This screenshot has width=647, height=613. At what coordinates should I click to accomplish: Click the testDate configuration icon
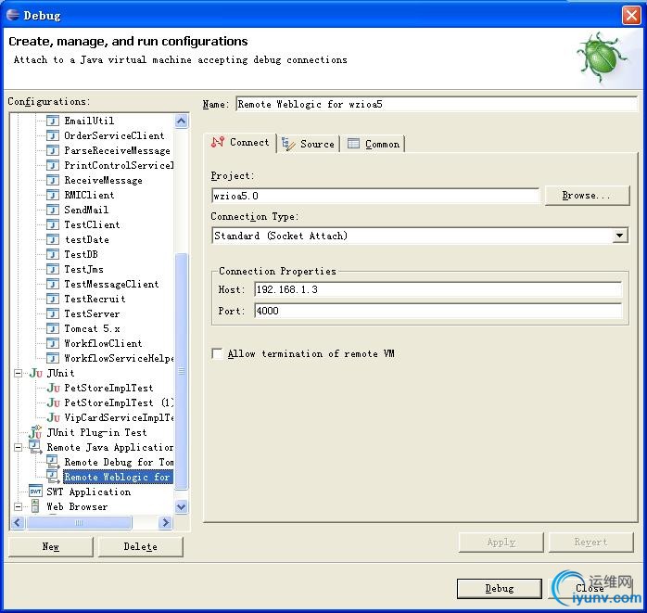pyautogui.click(x=53, y=240)
